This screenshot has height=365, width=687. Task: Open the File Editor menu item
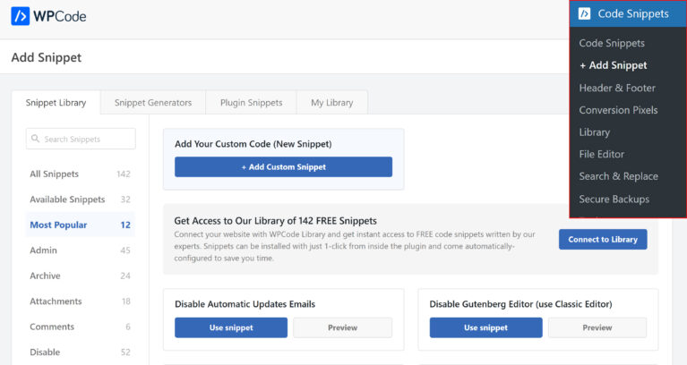tap(602, 154)
